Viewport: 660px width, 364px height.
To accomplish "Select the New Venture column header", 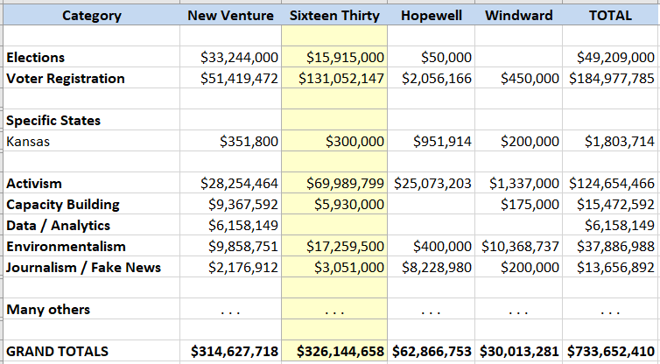I will click(x=231, y=15).
